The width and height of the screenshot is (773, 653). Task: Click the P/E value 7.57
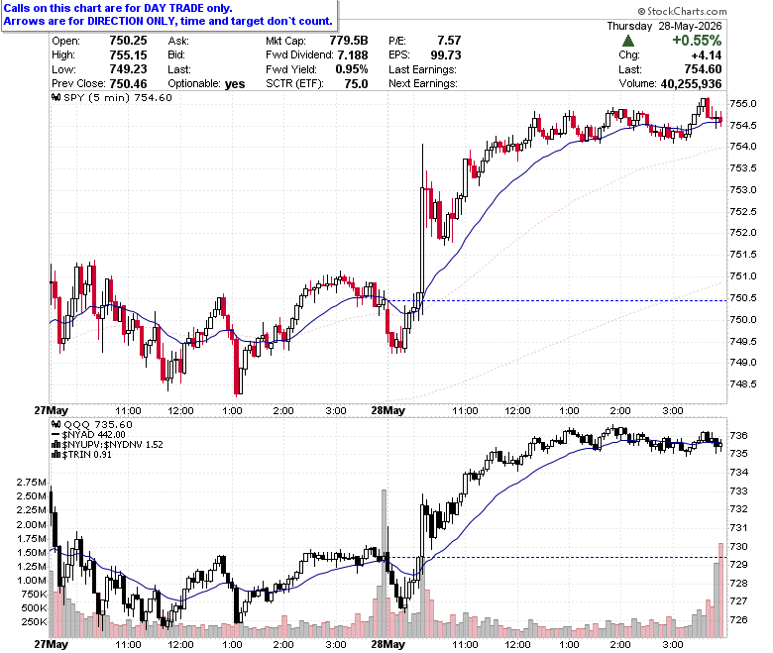(449, 41)
